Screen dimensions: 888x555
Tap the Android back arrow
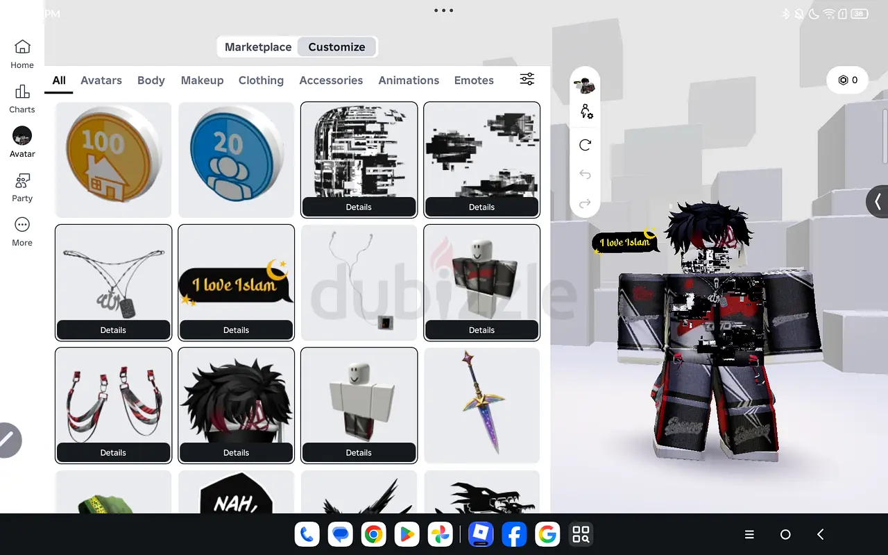point(821,534)
